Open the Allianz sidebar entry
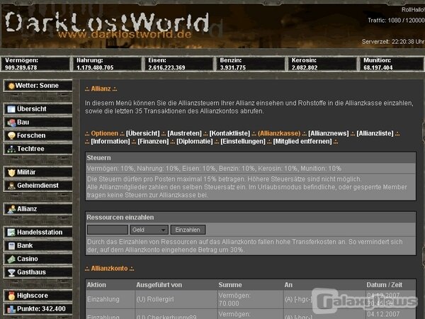The width and height of the screenshot is (425, 319). pos(38,209)
